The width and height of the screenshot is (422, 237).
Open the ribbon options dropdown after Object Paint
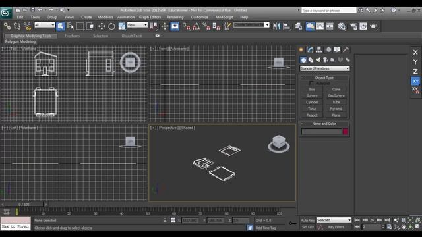159,36
